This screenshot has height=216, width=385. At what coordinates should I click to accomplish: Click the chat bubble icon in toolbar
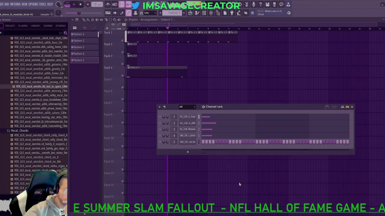[x=281, y=4]
